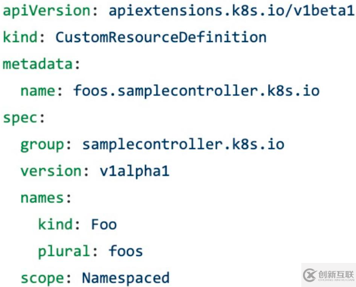Select the foos.samplecontroller.k8s.io value
Viewport: 356px width, 287px height.
click(196, 90)
